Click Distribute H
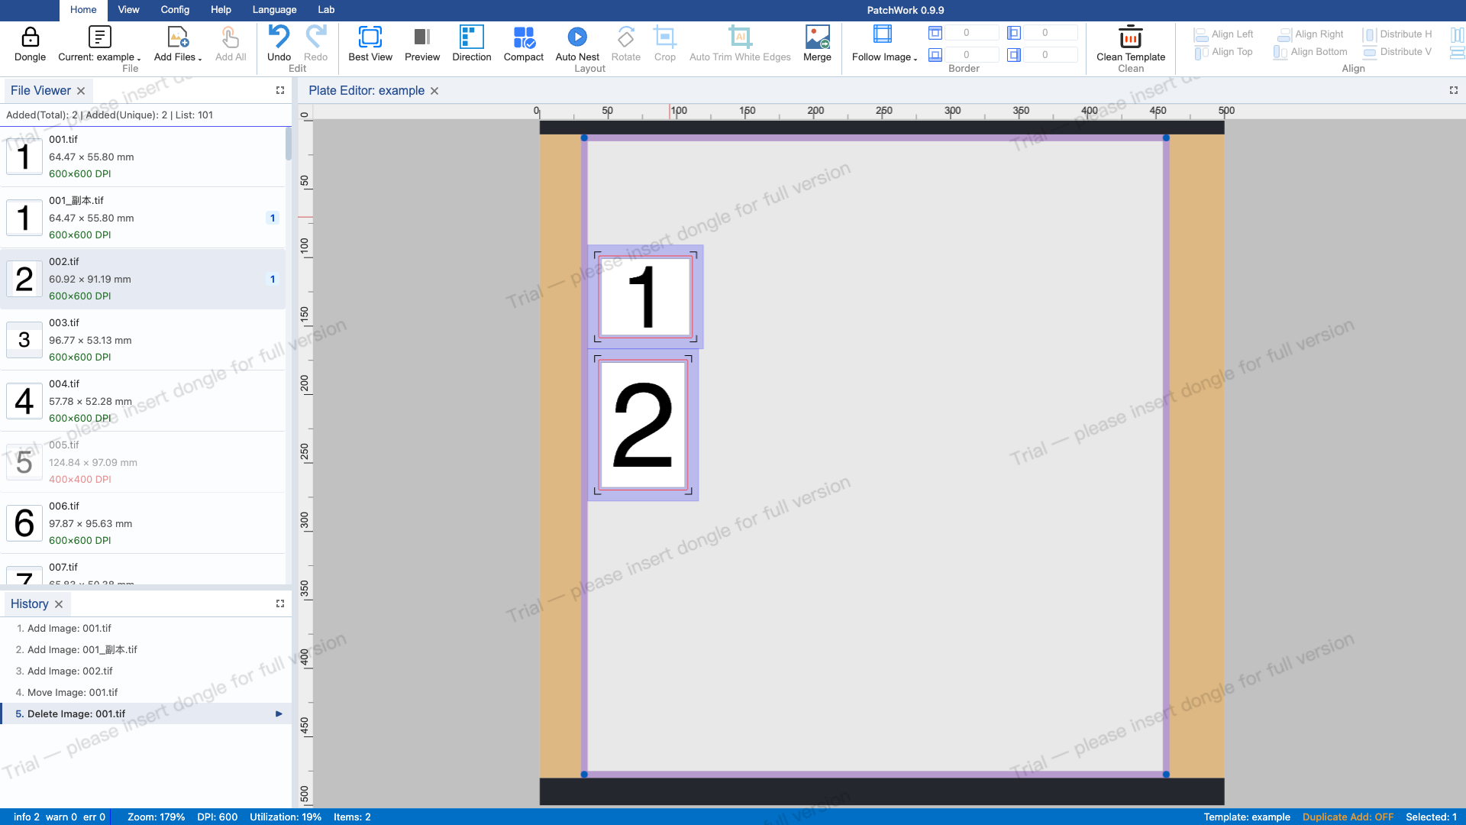 [1397, 34]
